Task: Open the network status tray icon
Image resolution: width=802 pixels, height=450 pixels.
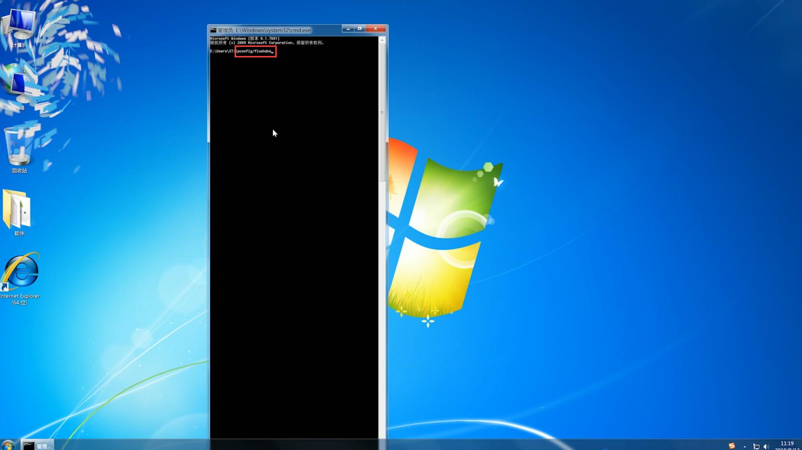Action: tap(756, 446)
